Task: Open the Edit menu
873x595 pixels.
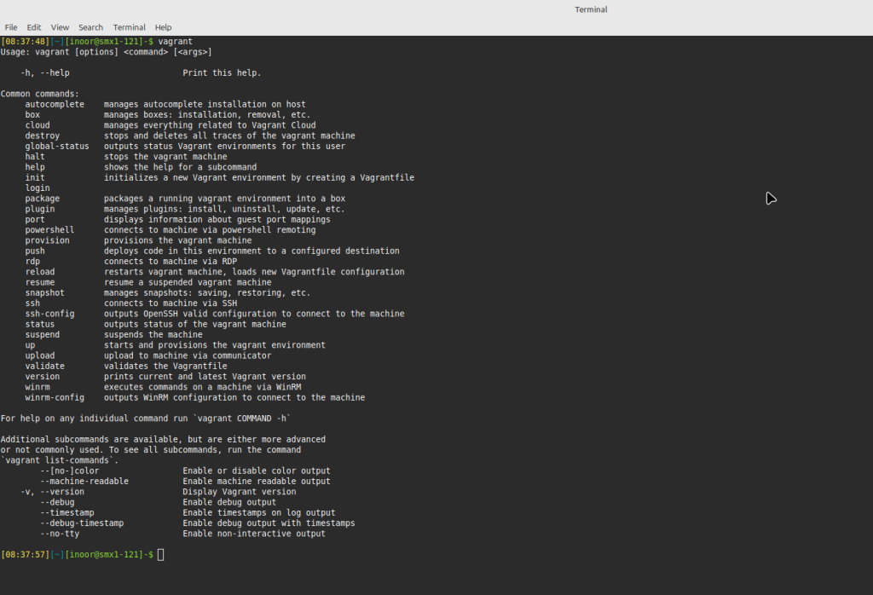Action: pyautogui.click(x=34, y=27)
